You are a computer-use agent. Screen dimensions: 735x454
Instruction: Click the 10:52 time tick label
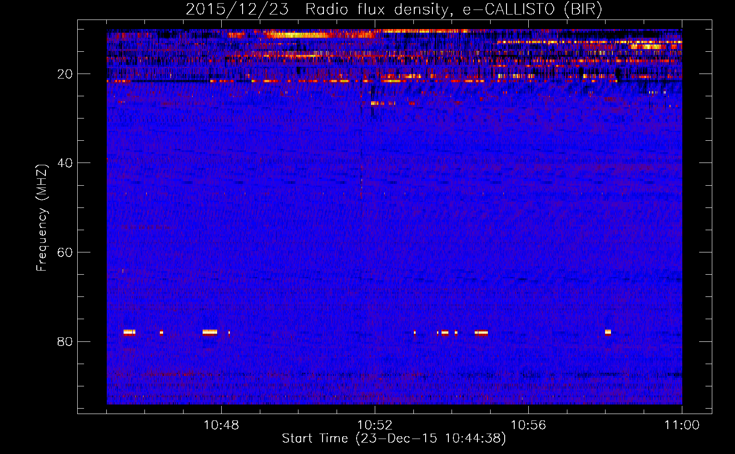(375, 425)
